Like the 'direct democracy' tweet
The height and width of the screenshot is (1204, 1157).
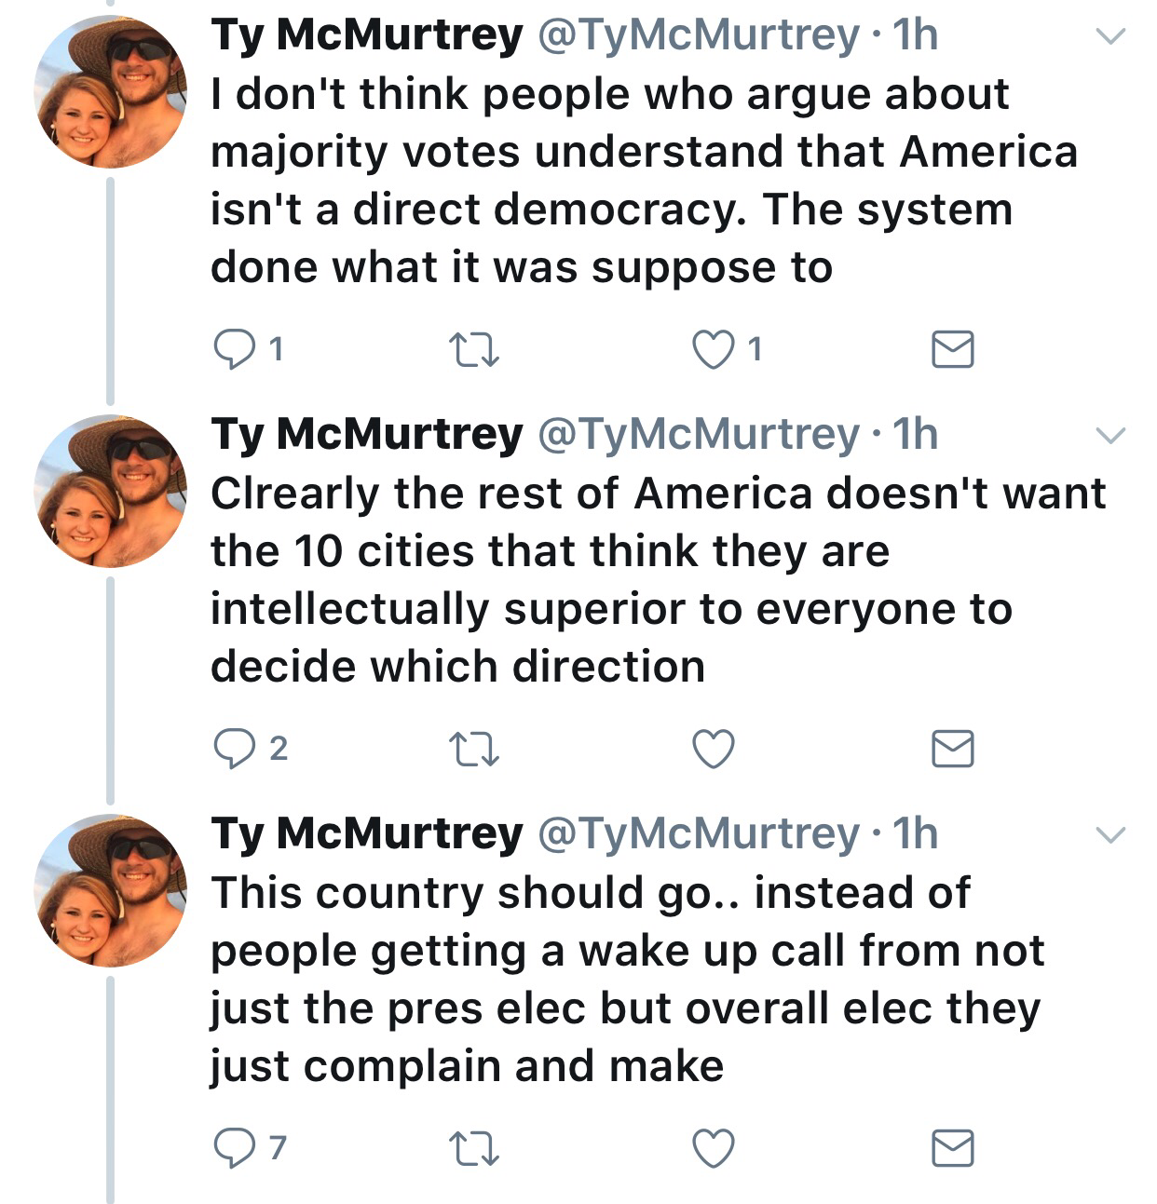click(715, 349)
